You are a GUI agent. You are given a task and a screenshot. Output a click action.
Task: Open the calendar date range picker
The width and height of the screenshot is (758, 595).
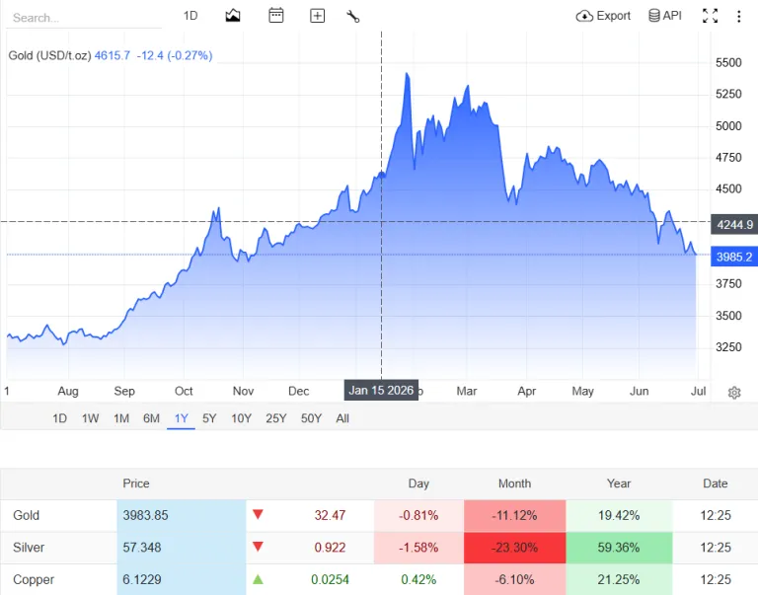[275, 16]
